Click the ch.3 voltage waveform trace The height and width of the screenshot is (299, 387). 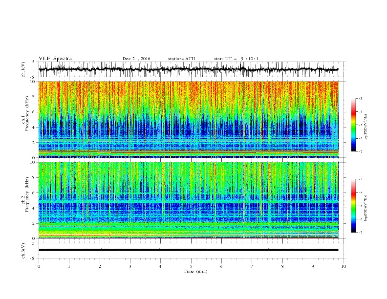click(x=188, y=250)
